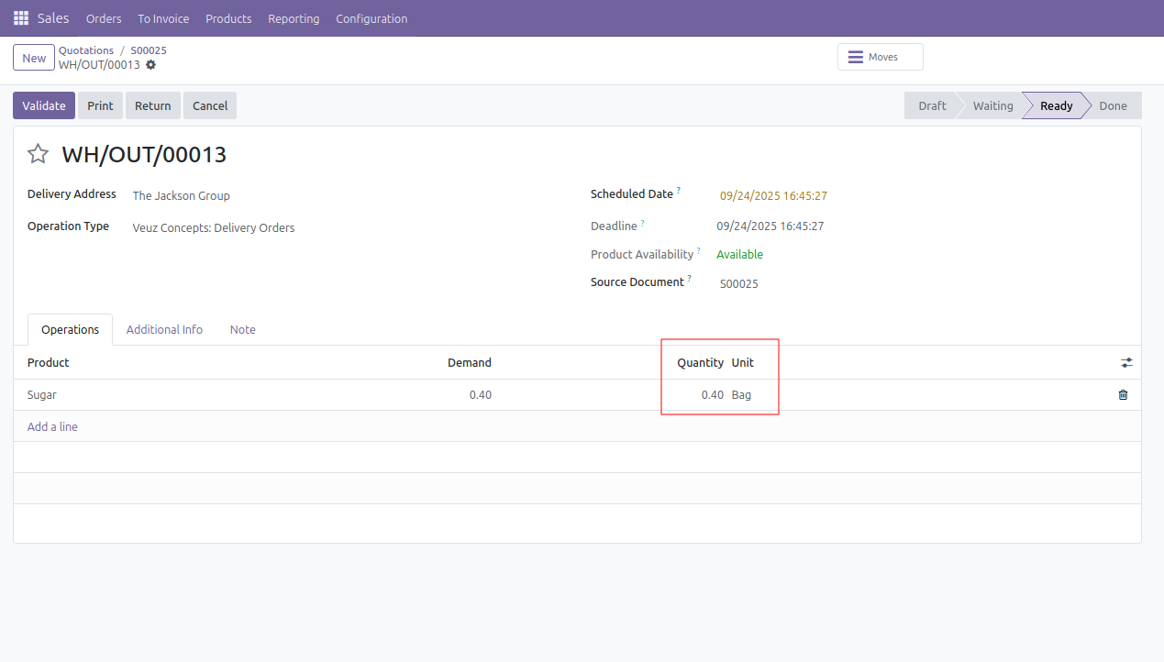Edit the Scheduled Date field
This screenshot has height=662, width=1164.
[773, 195]
